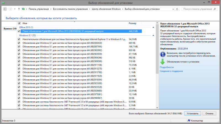The image size is (221, 124).
Task: Select the 9,9 МБ .NET Framework 3.5 update
Action: pyautogui.click(x=80, y=102)
